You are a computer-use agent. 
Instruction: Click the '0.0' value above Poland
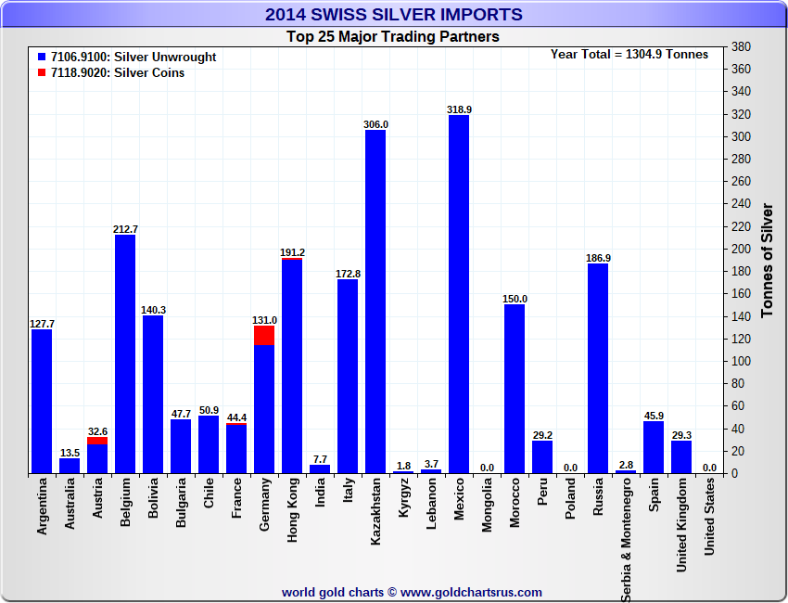[x=570, y=468]
